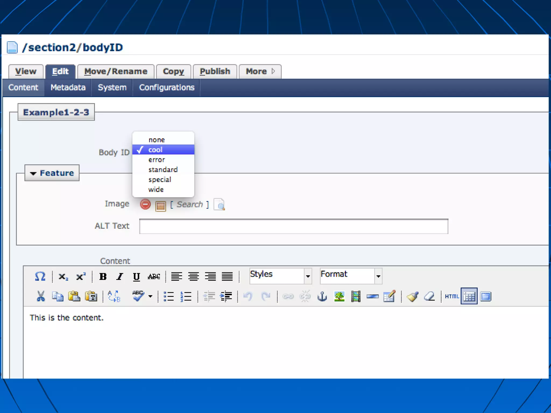Increase indent

[226, 296]
